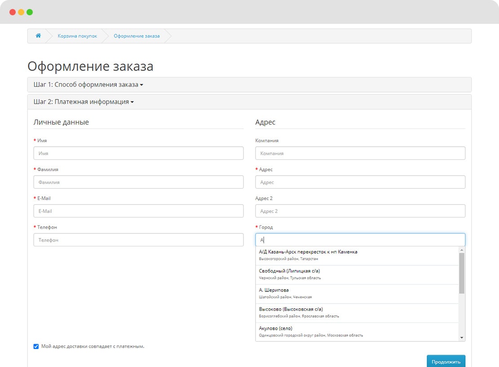Expand Шаг 1: Способ оформления заказа
This screenshot has width=499, height=367.
pos(88,85)
